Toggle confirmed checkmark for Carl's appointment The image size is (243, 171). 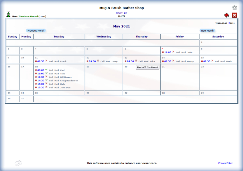tap(46, 70)
